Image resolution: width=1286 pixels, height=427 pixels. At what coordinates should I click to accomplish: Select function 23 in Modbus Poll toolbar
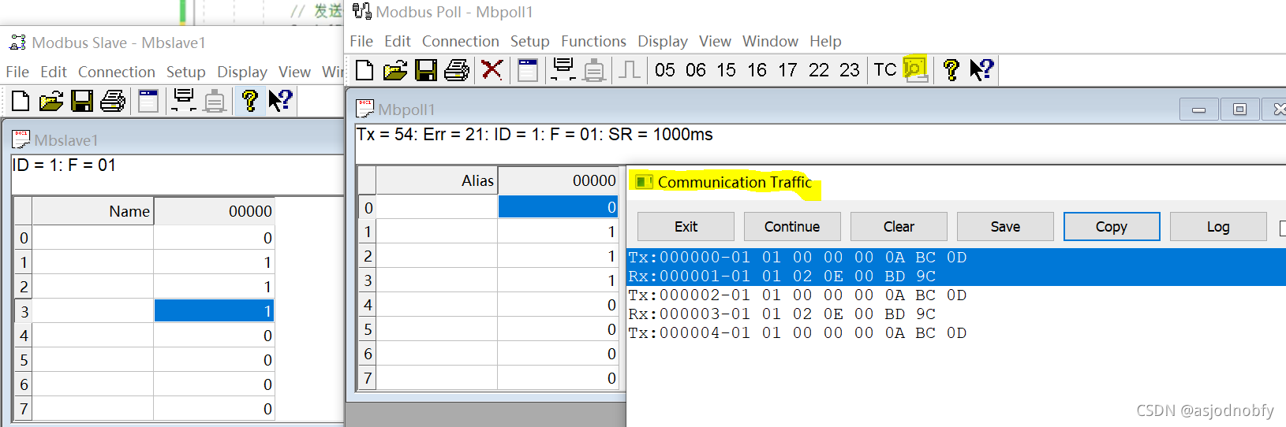pos(850,70)
